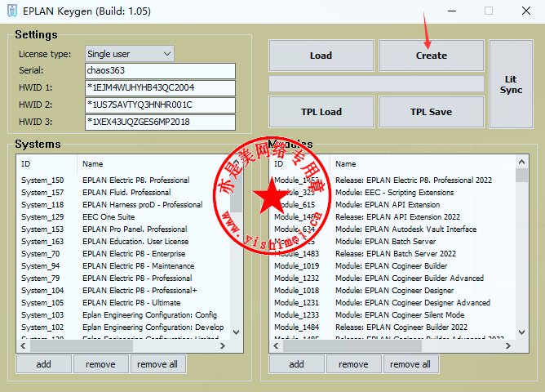Click Systems list scroll down arrow
545x392 pixels.
(237, 332)
